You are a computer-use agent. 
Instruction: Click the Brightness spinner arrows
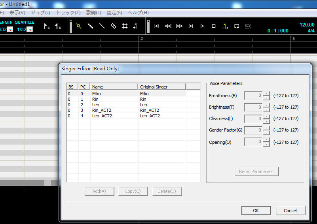coord(266,107)
